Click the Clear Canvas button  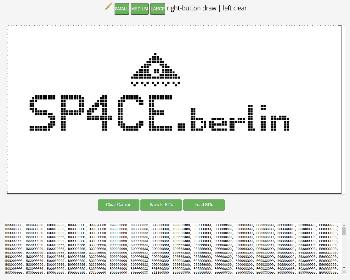[x=119, y=205]
